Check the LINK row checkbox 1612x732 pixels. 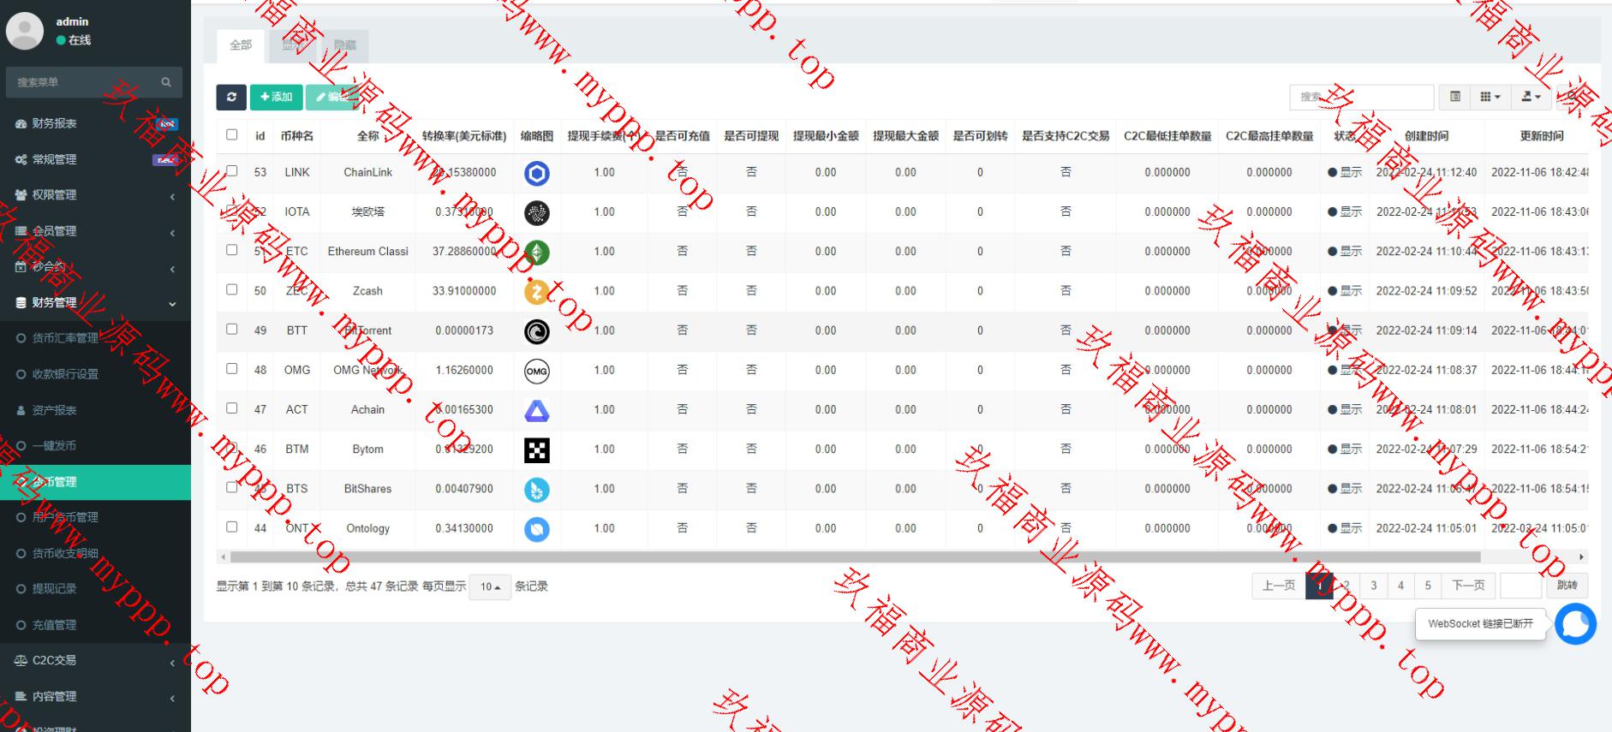(231, 171)
